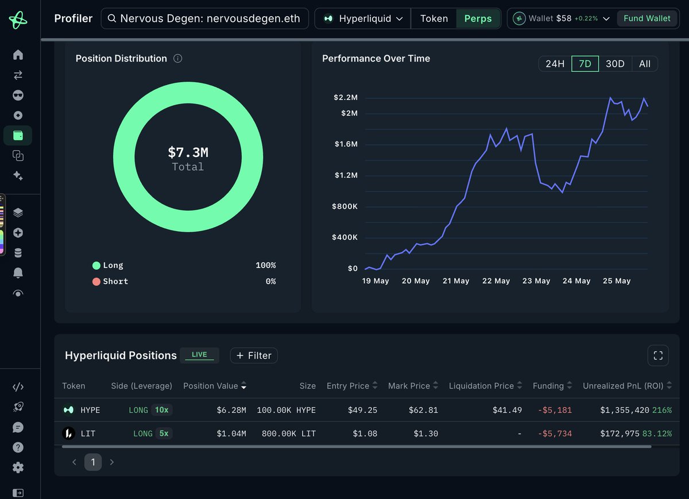Open the eye watchlist sidebar icon

pyautogui.click(x=18, y=293)
